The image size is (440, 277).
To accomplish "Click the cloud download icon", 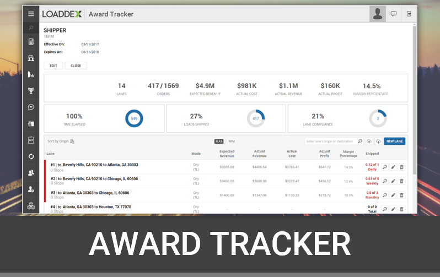I will pos(378,141).
